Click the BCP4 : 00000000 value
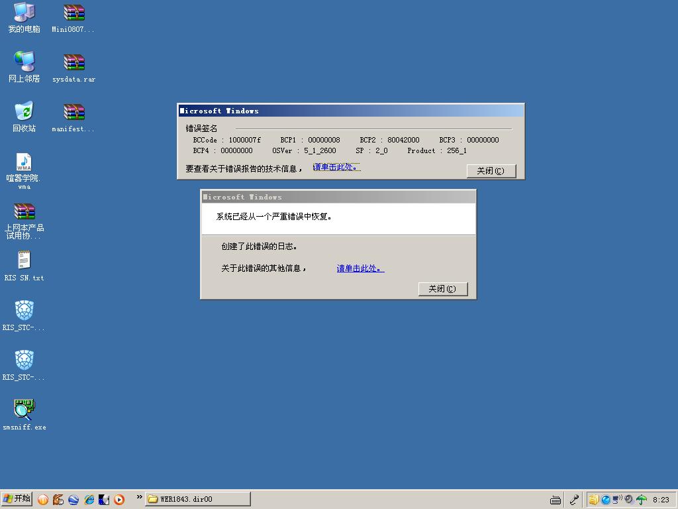 click(x=222, y=150)
